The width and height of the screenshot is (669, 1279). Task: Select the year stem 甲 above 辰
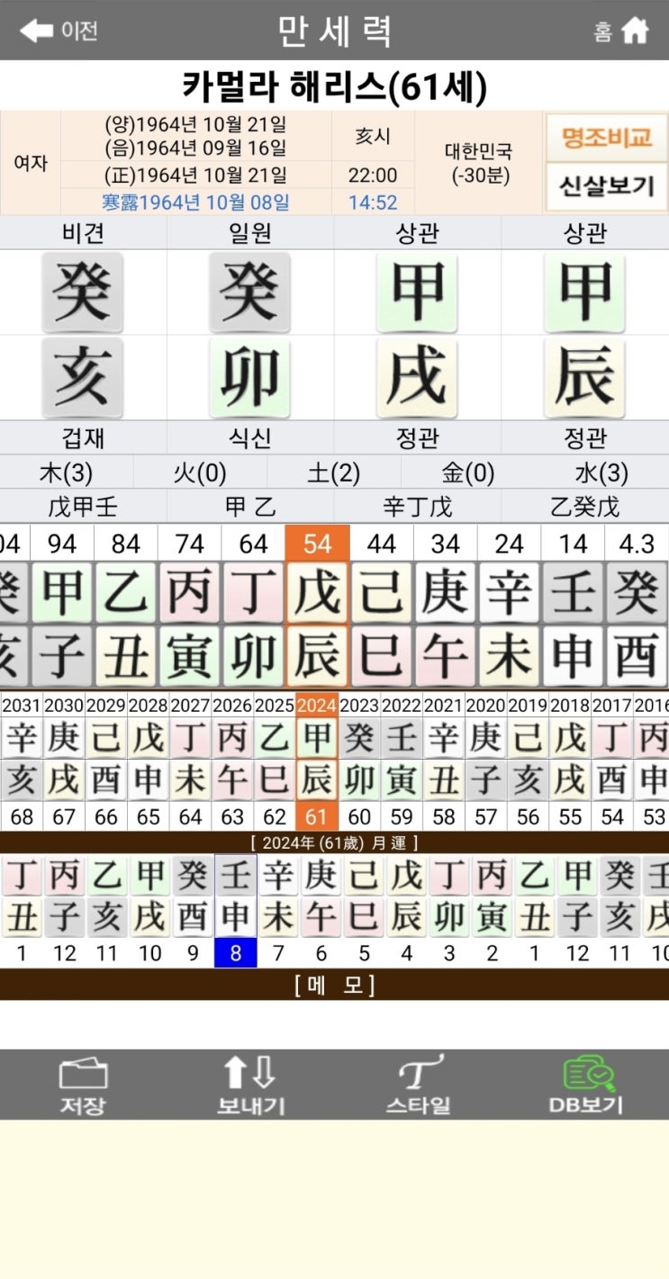pyautogui.click(x=585, y=292)
